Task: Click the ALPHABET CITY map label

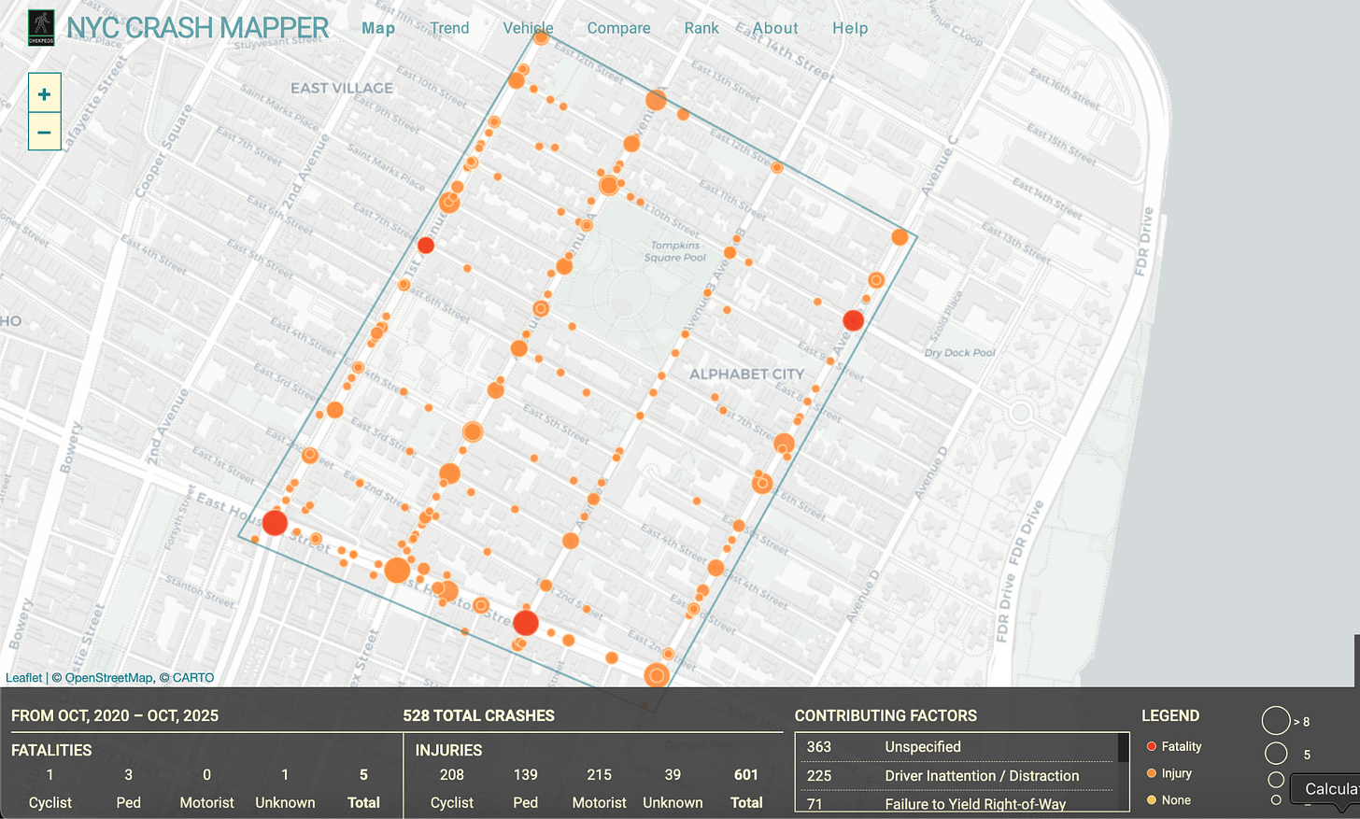Action: tap(746, 374)
